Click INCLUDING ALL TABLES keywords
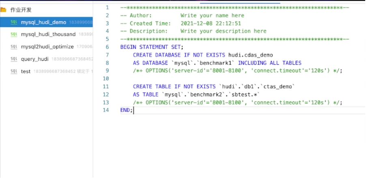 point(269,63)
